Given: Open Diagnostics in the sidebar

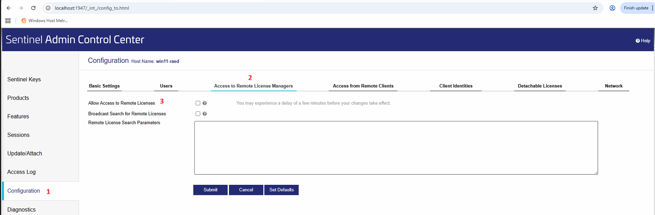Looking at the screenshot, I should [21, 209].
